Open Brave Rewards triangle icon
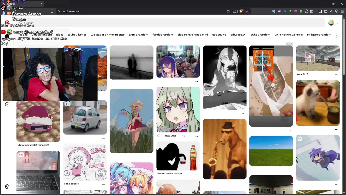 point(247,11)
